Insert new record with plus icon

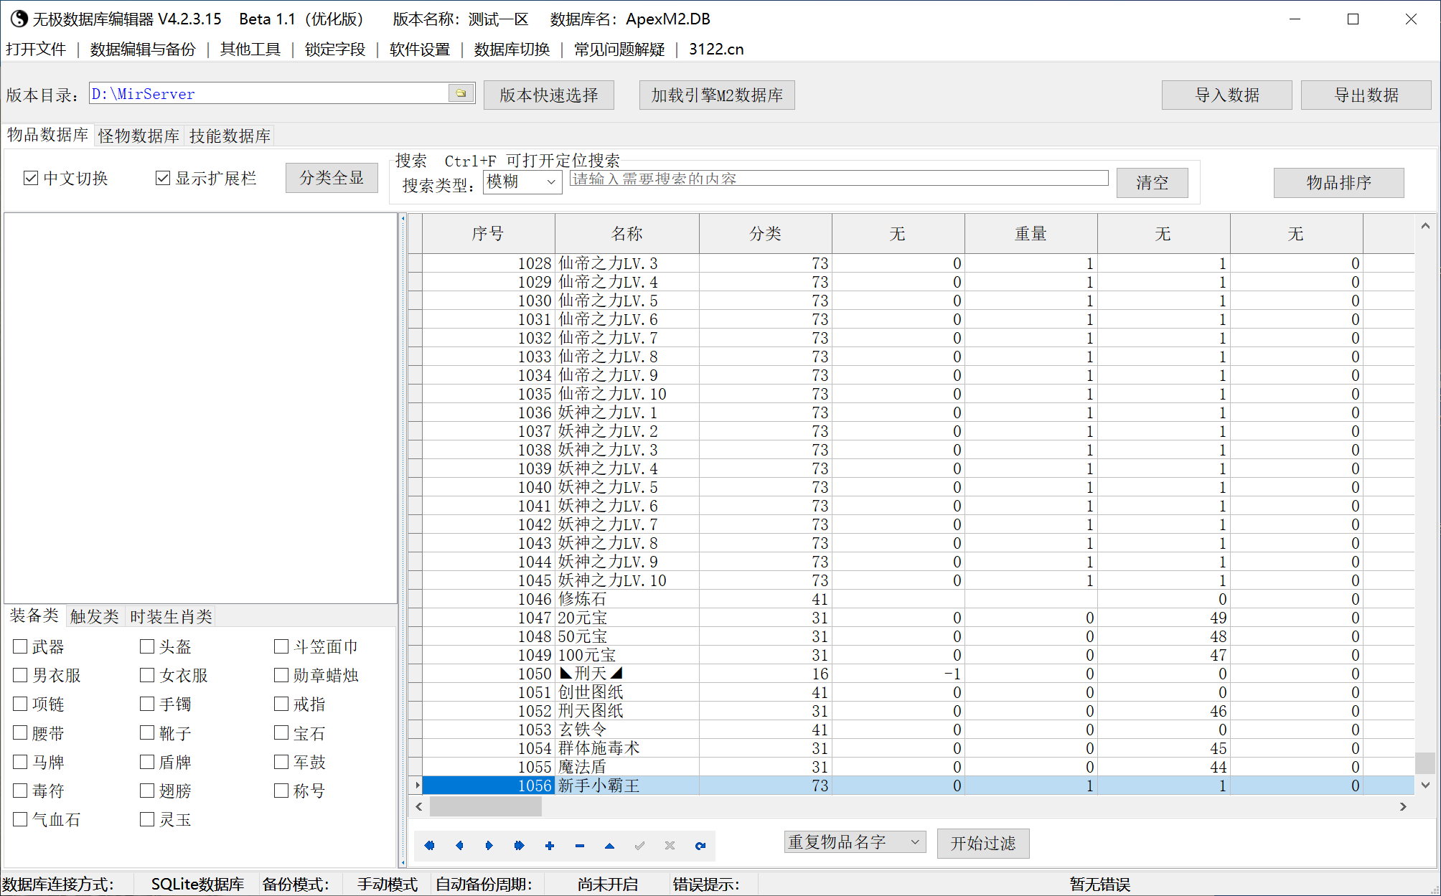click(550, 845)
